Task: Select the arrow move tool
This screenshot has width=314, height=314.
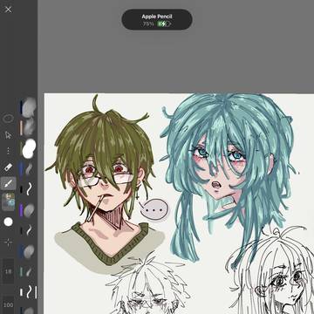Action: [8, 135]
